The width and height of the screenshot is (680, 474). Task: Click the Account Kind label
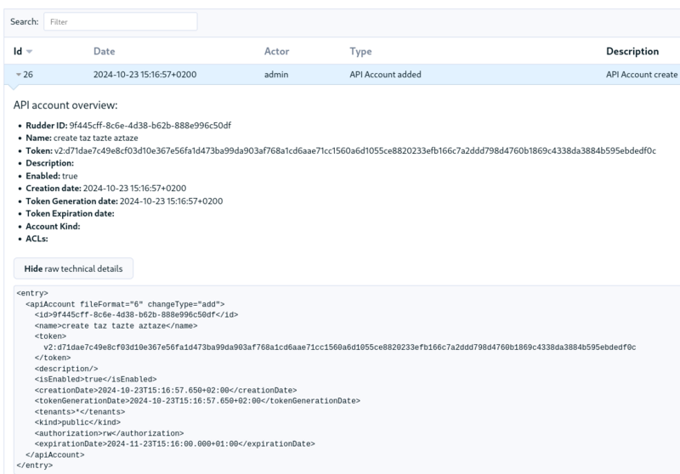(x=53, y=226)
